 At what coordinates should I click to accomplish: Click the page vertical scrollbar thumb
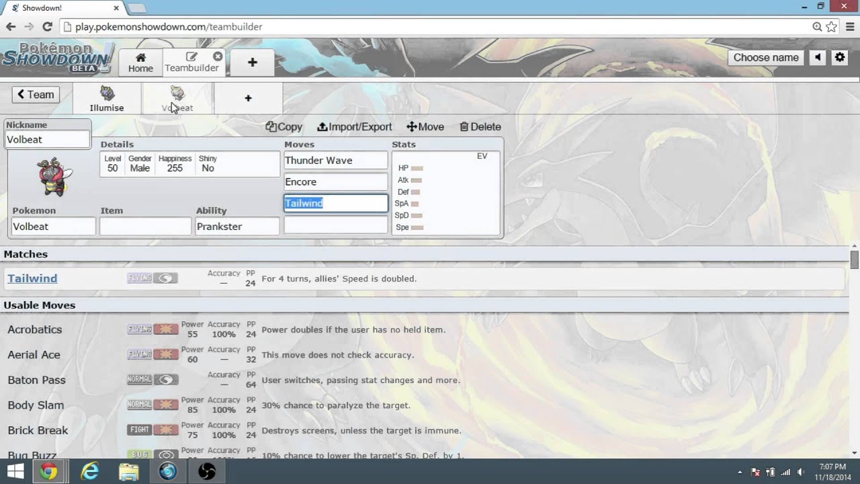click(x=855, y=259)
